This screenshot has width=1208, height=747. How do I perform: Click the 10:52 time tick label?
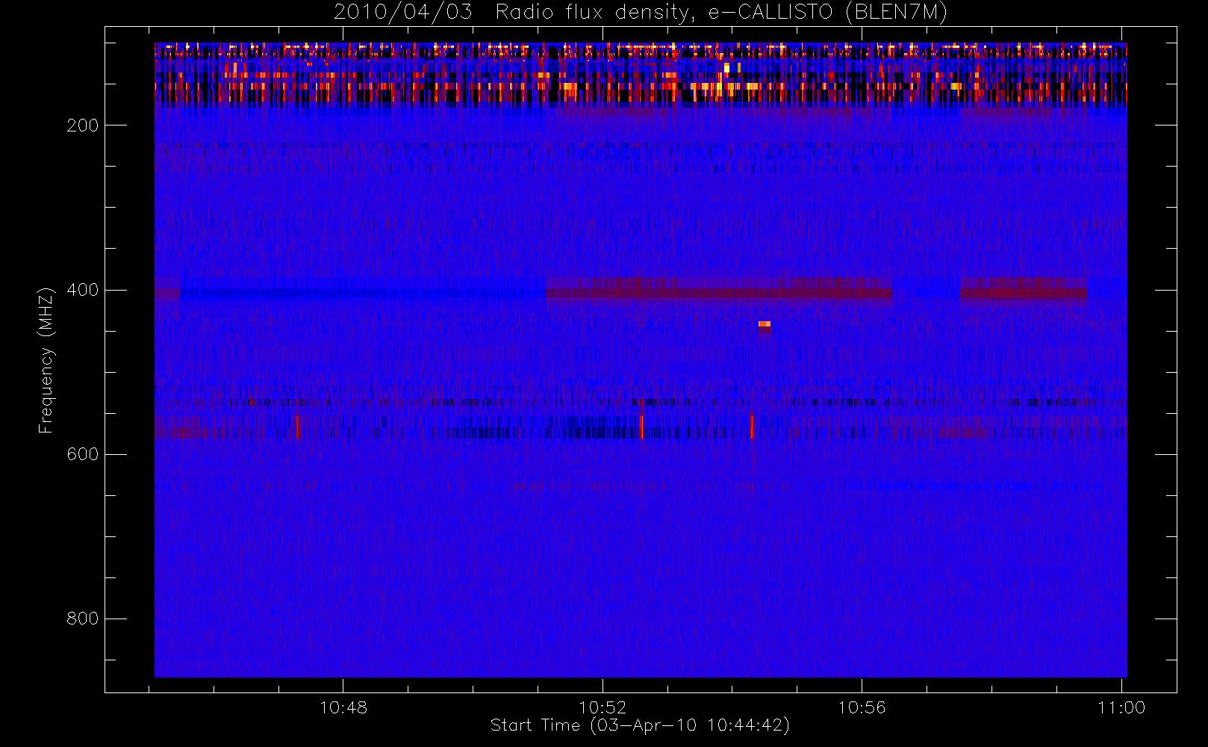(603, 707)
